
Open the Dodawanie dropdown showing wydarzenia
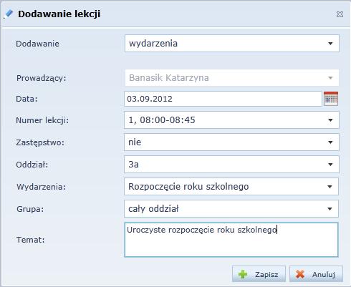pos(232,44)
